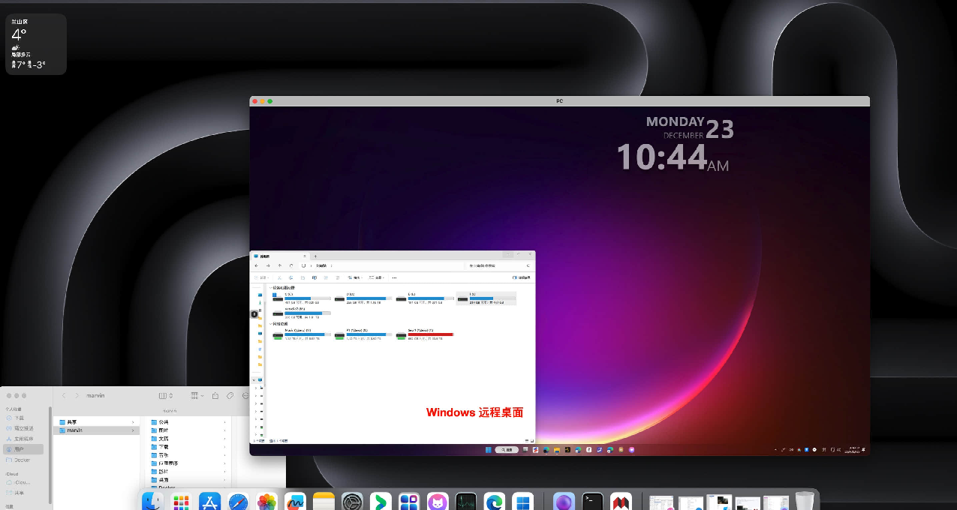Go back in the Windows Explorer window
Screen dimensions: 957x510
[x=257, y=265]
